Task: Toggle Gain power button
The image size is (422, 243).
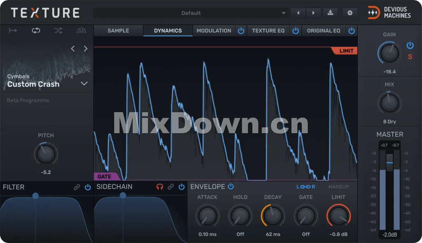Action: pyautogui.click(x=410, y=45)
